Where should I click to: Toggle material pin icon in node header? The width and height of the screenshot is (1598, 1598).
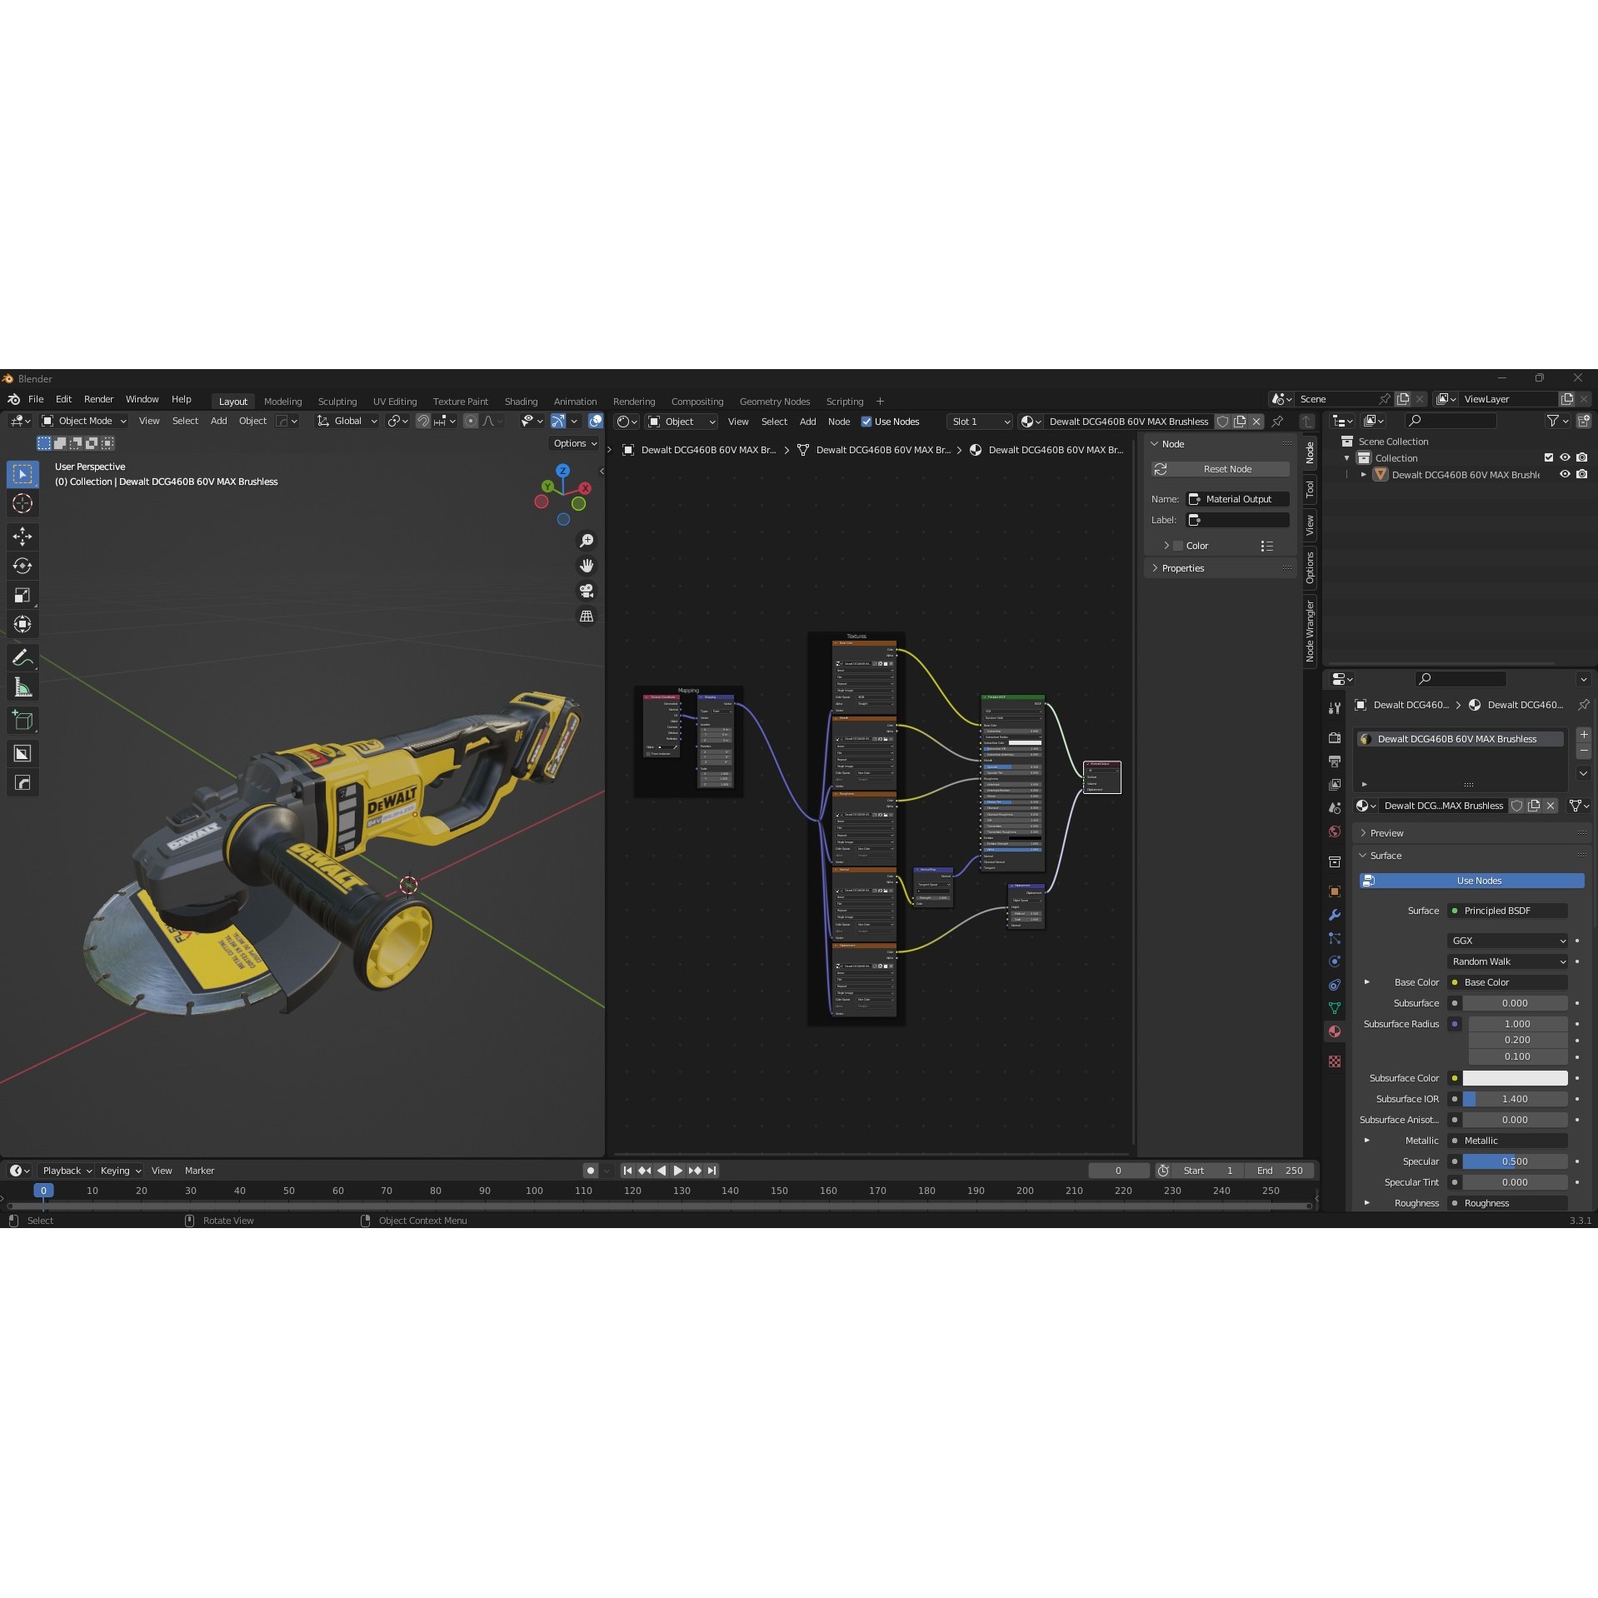pos(1277,422)
